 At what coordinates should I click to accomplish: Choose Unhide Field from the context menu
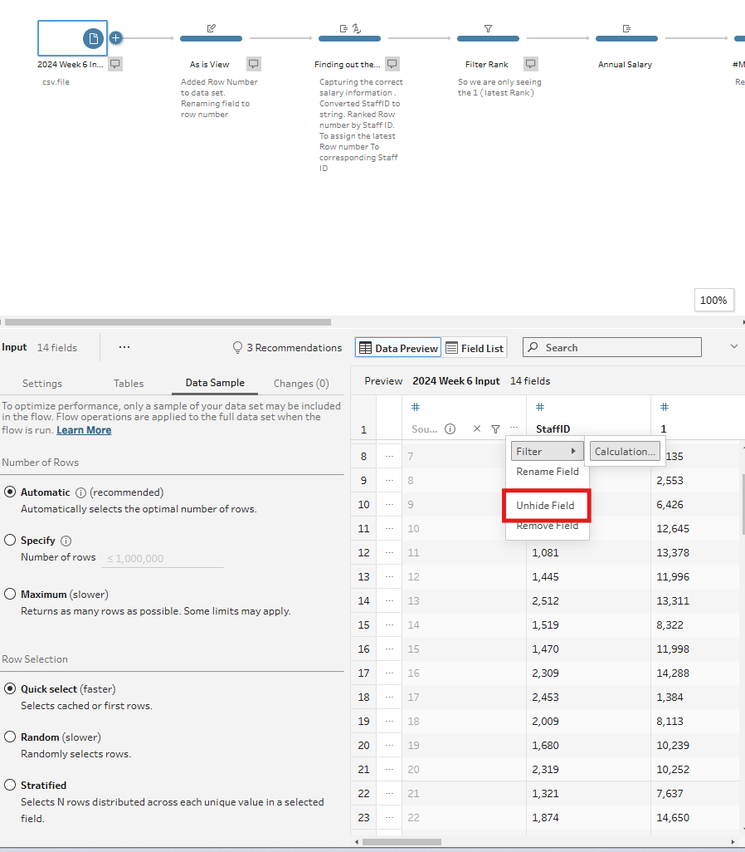click(546, 505)
